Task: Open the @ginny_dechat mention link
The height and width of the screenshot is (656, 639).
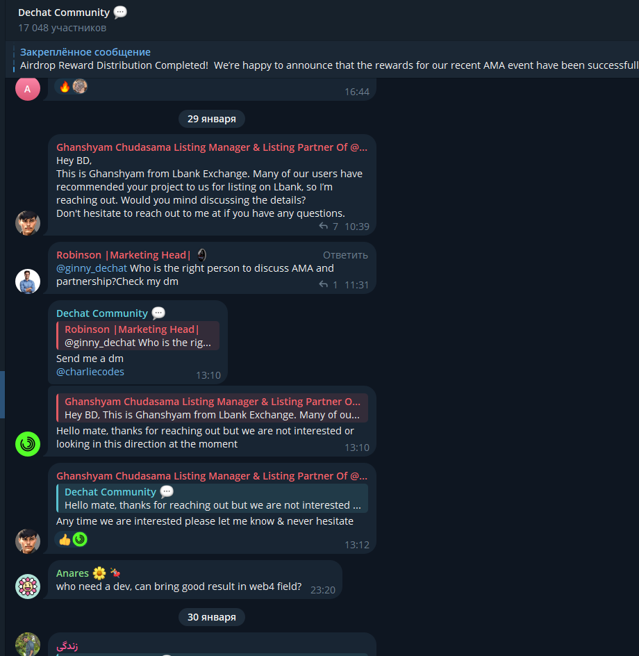Action: click(x=91, y=268)
